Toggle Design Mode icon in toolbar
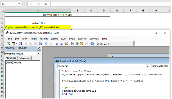Viewport: 172px width, 99px height. (66, 44)
